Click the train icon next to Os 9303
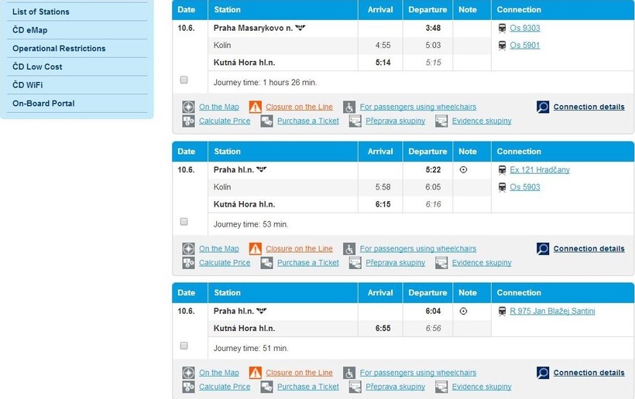 [x=503, y=28]
